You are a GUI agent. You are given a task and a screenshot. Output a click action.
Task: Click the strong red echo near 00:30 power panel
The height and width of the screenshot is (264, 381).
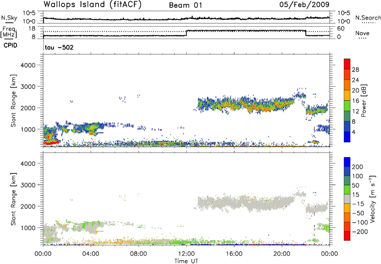point(51,142)
